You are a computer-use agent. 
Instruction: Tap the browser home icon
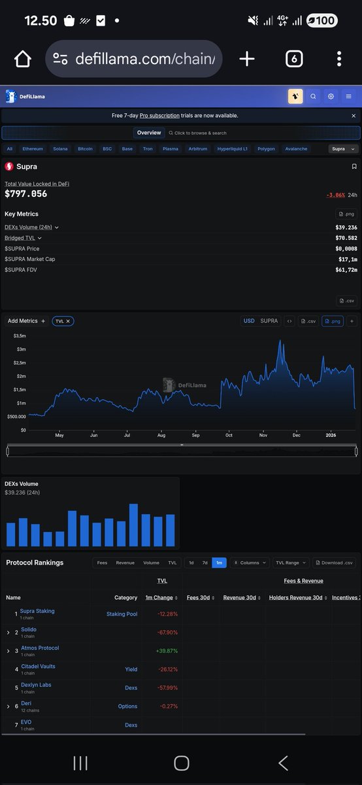(22, 59)
